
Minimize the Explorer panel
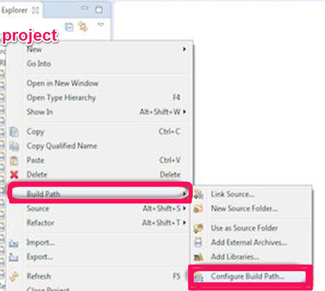pos(85,9)
